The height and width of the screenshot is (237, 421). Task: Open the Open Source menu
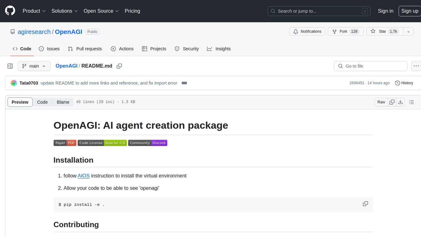click(101, 11)
